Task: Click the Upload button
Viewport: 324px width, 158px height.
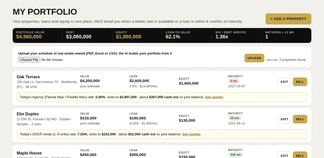Action: point(254,58)
